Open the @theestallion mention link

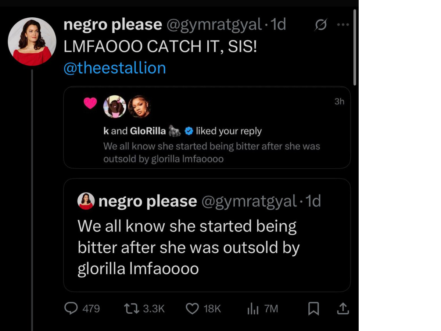pyautogui.click(x=115, y=68)
